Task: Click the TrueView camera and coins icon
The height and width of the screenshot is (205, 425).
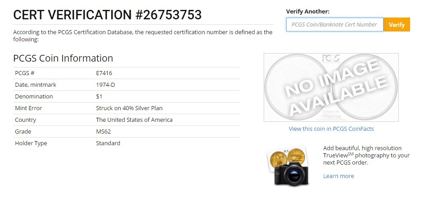Action: click(x=288, y=167)
